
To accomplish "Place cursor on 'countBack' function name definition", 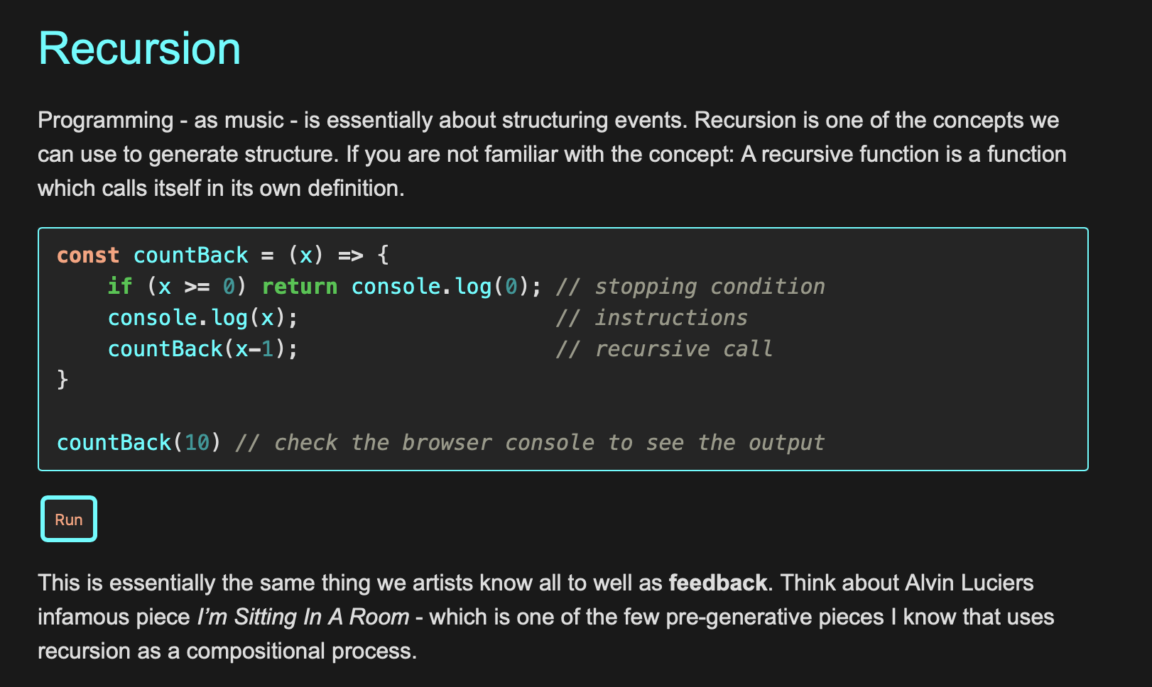I will coord(191,255).
